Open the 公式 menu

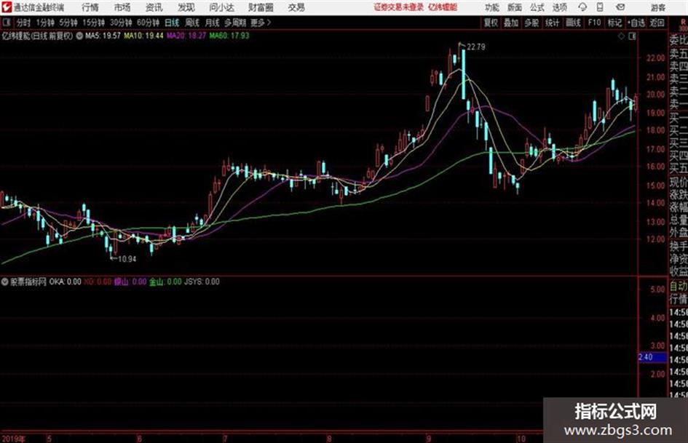537,7
